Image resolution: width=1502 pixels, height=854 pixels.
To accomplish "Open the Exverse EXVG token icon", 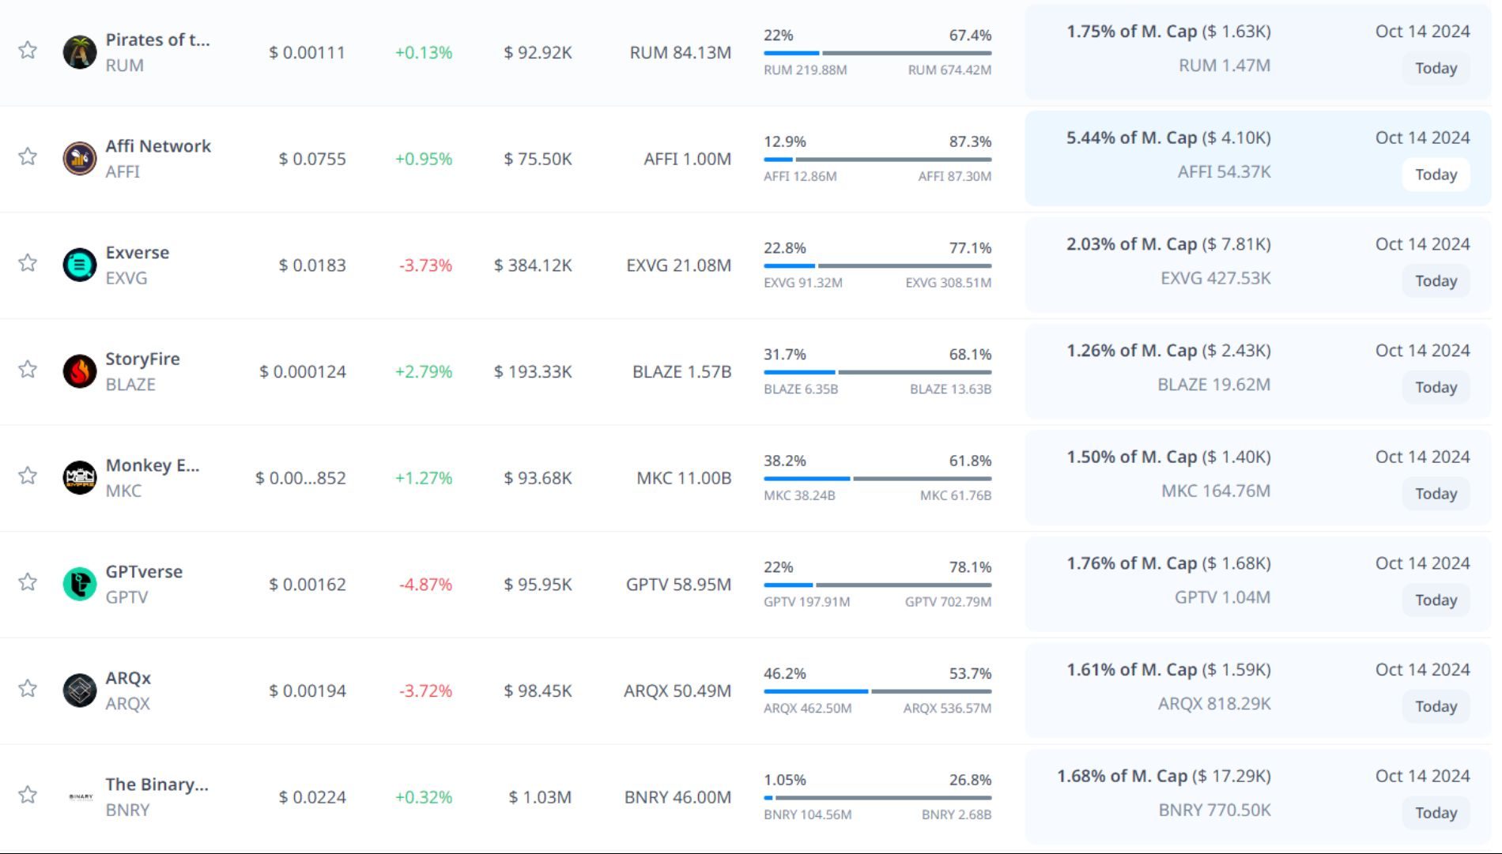I will 80,265.
